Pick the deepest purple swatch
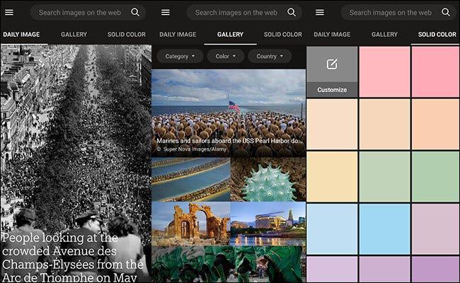Viewport: 460px width, 283px height. [436, 270]
